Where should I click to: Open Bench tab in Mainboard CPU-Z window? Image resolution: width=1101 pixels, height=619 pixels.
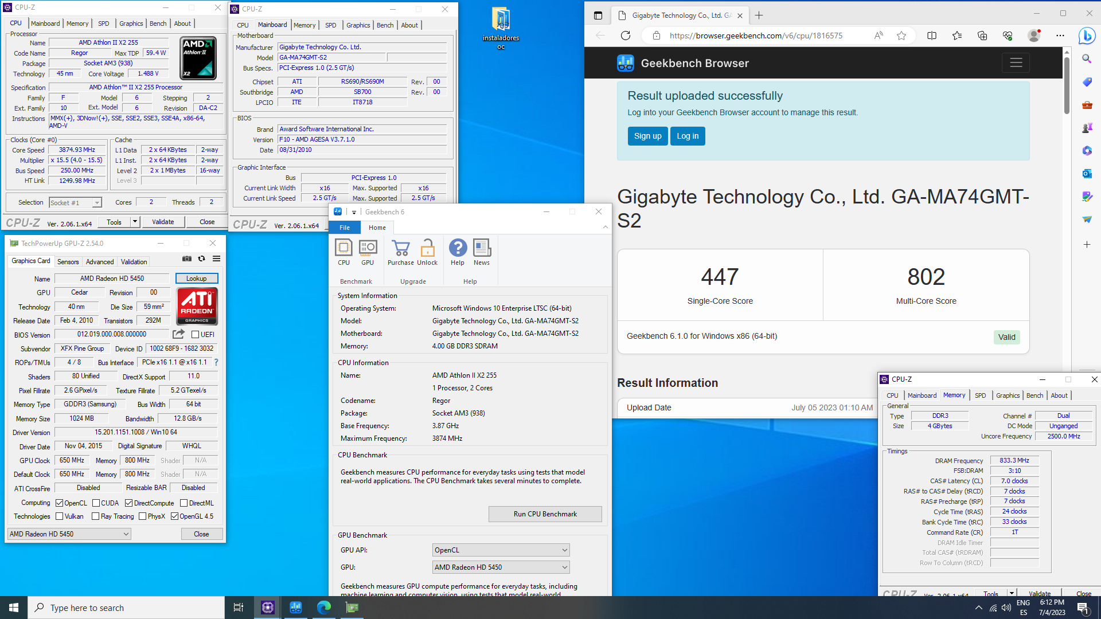click(385, 25)
